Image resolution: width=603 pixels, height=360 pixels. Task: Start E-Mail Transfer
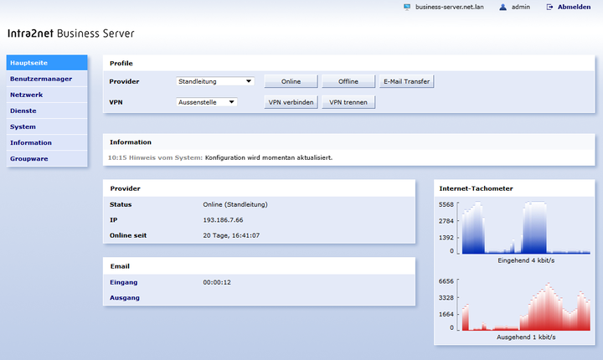(x=406, y=81)
